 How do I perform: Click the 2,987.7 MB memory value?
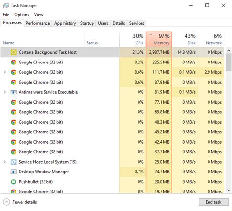[159, 52]
